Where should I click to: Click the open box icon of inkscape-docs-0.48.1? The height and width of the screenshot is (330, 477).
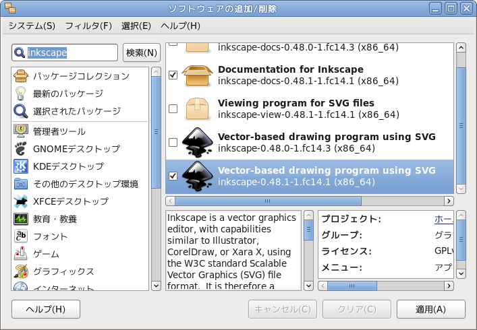pos(197,75)
